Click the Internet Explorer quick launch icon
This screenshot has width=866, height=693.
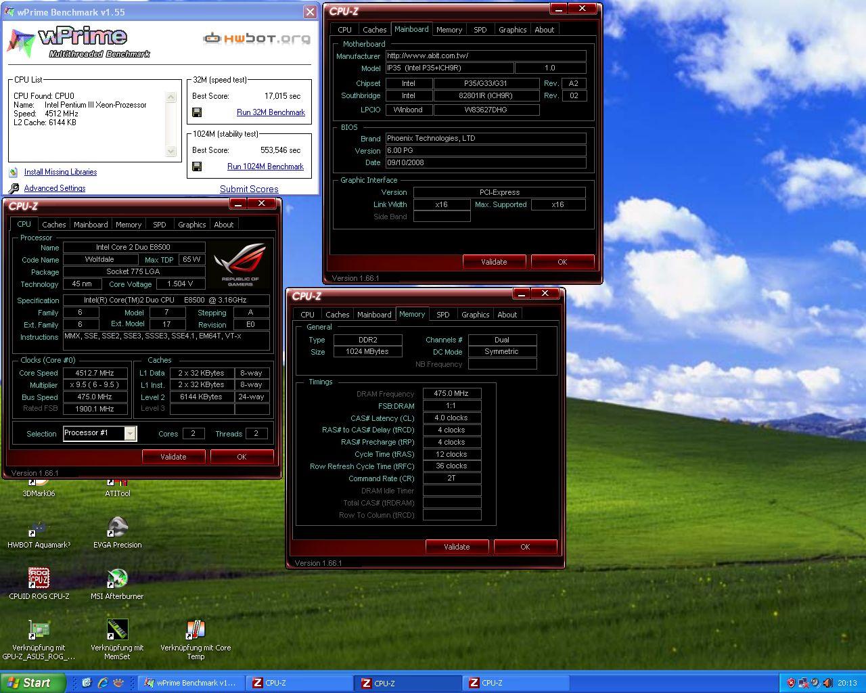coord(103,683)
